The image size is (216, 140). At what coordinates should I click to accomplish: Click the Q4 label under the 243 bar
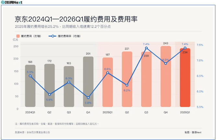click(166, 113)
